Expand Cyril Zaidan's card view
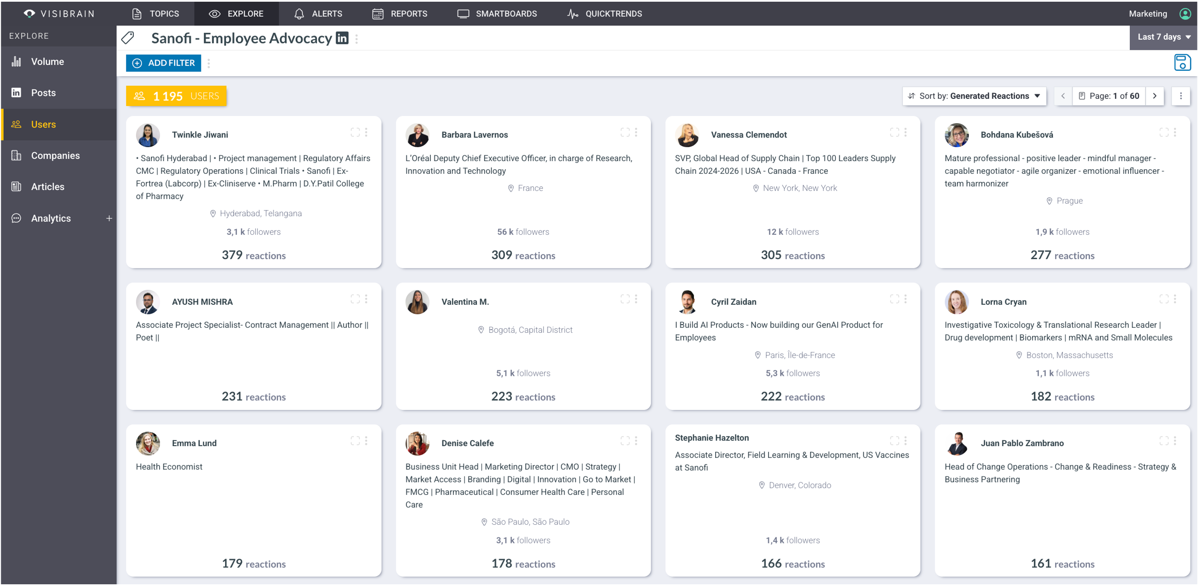 pyautogui.click(x=894, y=299)
